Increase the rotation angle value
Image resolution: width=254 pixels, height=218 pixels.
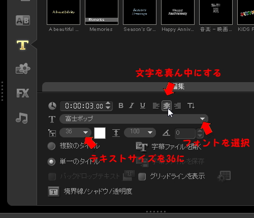click(x=200, y=131)
